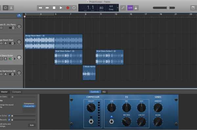Image resolution: width=197 pixels, height=130 pixels.
Task: Click the Compare button
Action: (17, 92)
